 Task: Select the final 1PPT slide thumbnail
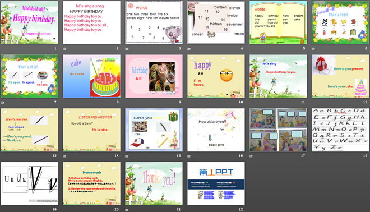click(x=216, y=183)
